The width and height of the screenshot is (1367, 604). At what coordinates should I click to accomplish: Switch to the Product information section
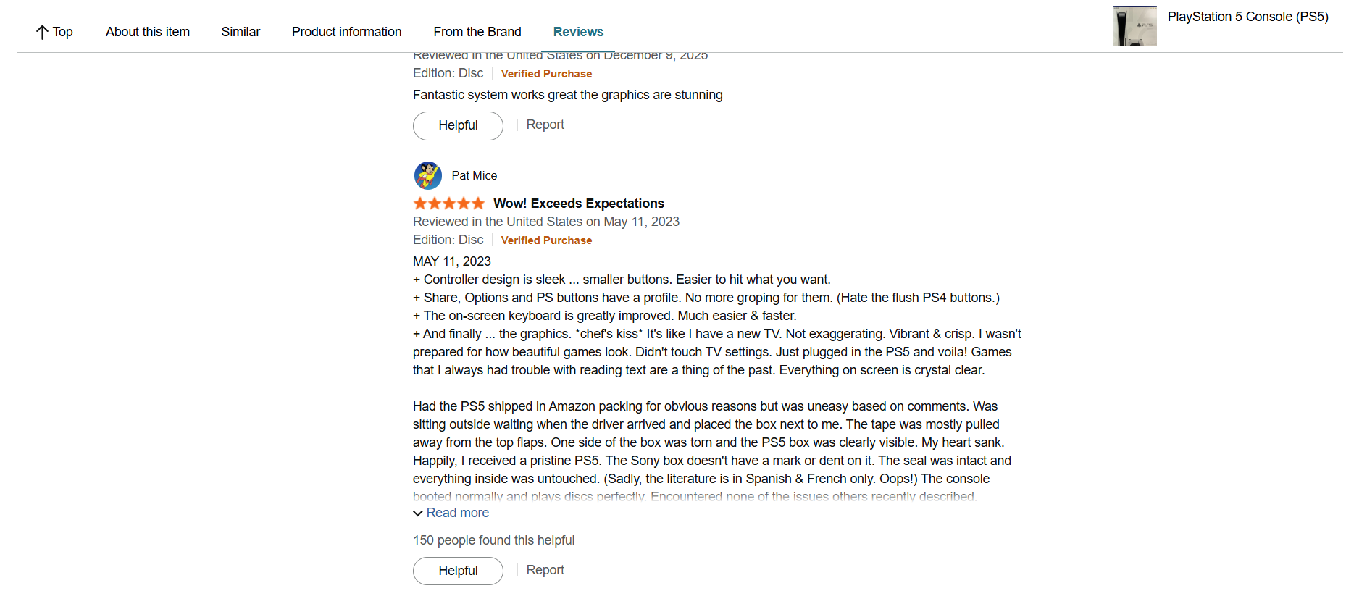(346, 31)
